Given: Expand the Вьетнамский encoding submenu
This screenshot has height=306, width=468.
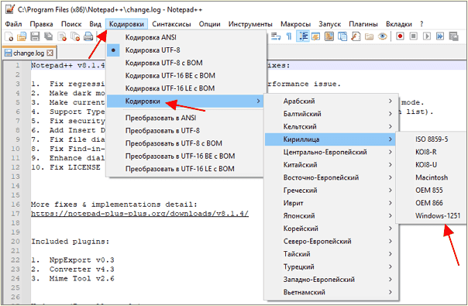Looking at the screenshot, I should pos(331,292).
